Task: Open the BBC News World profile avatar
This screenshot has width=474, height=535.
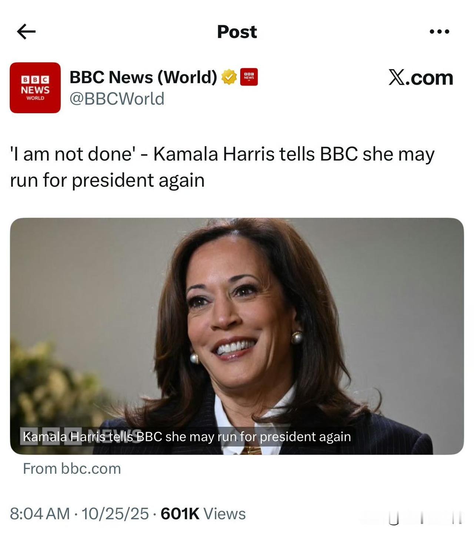Action: click(x=35, y=88)
